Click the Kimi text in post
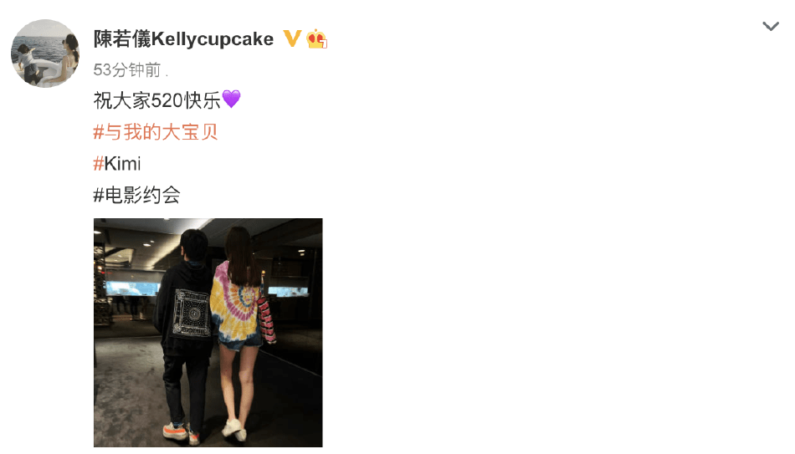The width and height of the screenshot is (795, 454). pos(122,164)
